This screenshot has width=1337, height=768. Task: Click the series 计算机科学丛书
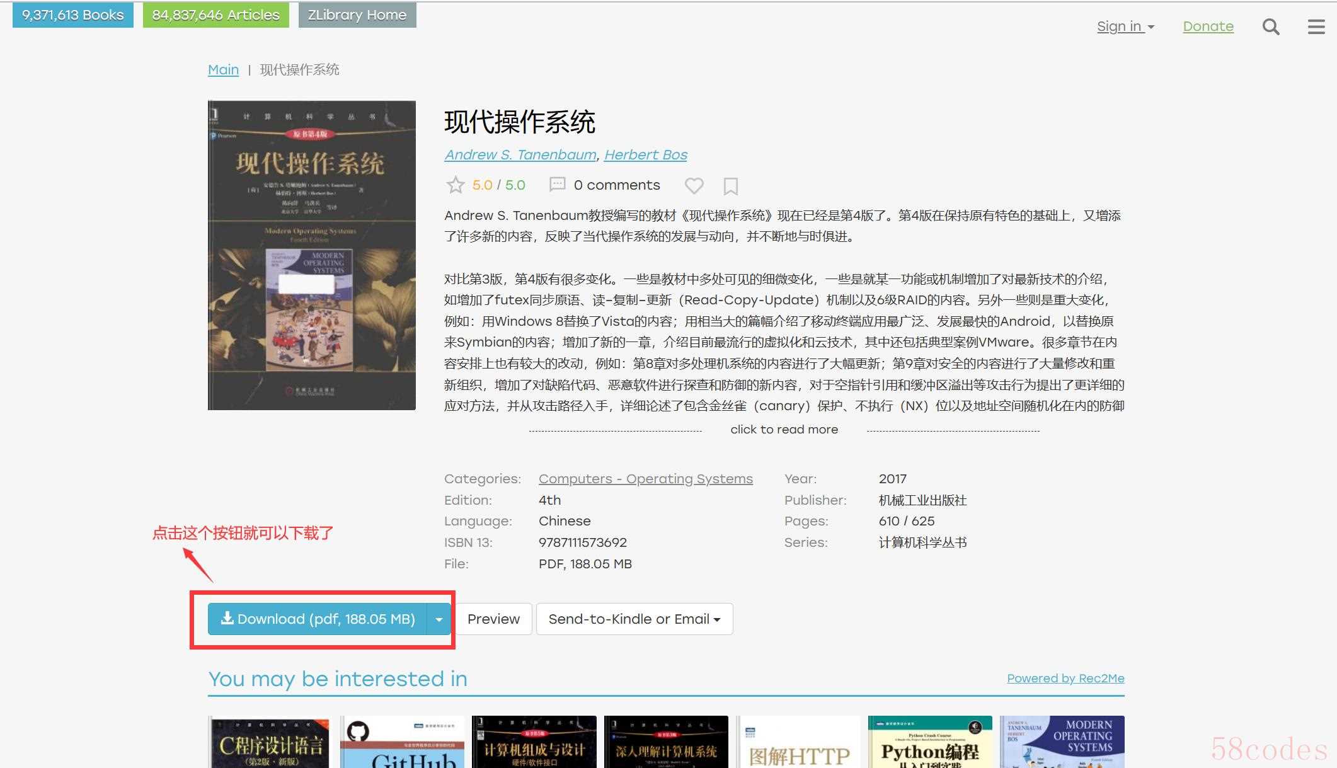tap(922, 542)
